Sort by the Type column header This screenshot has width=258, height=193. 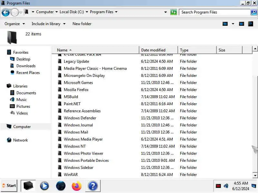[x=197, y=50]
